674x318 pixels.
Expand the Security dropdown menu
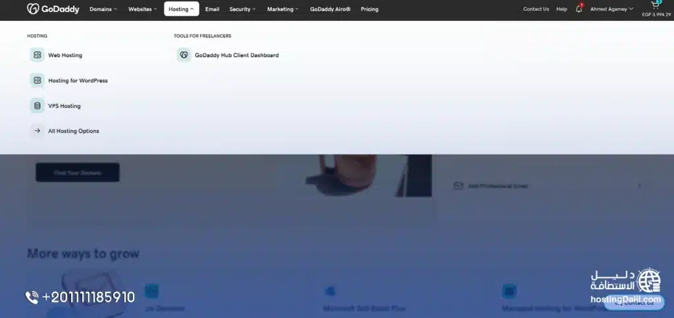[242, 9]
